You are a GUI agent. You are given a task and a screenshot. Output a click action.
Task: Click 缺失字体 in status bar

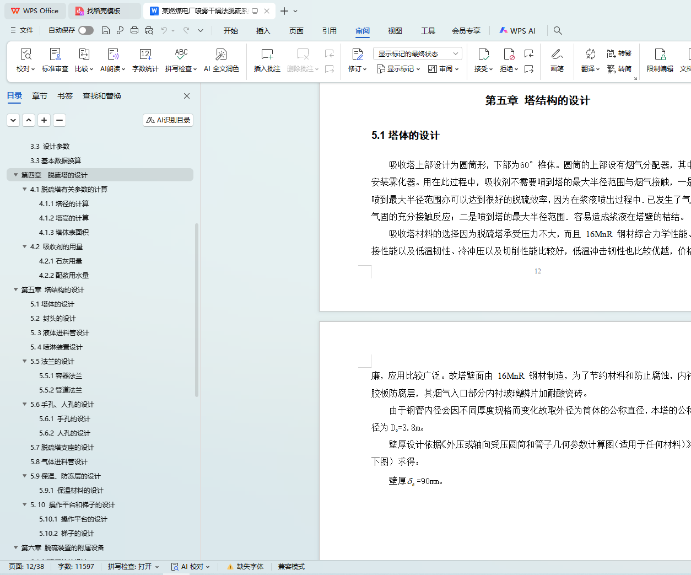point(246,567)
